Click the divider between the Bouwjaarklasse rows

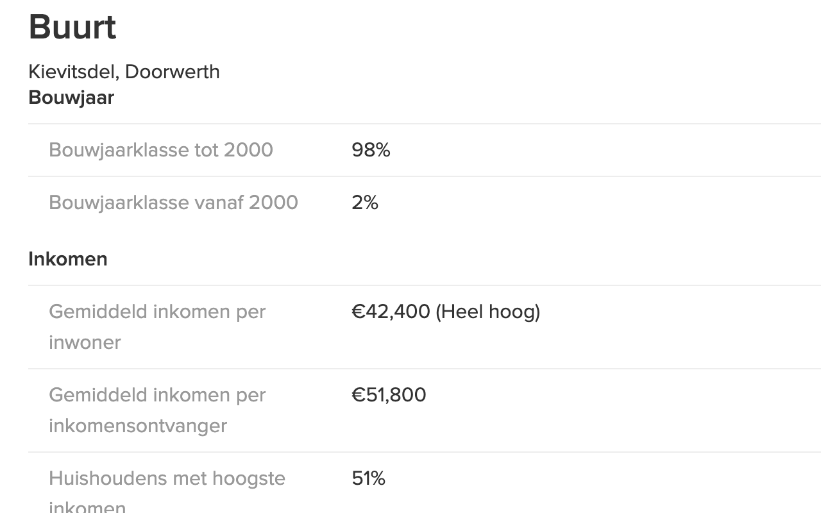(x=423, y=176)
